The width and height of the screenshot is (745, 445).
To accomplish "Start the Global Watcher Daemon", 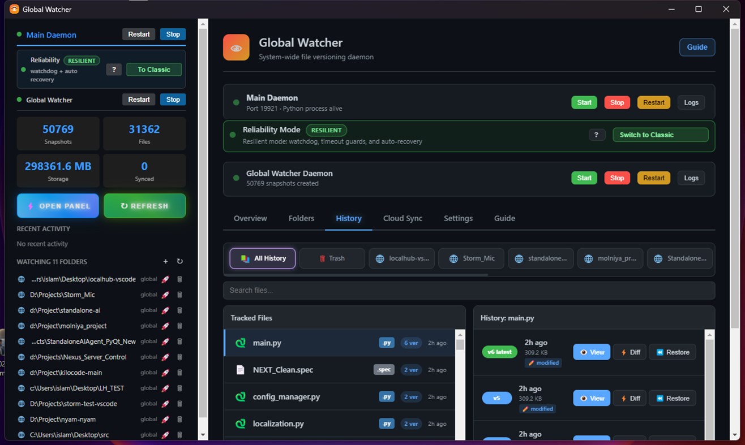I will tap(584, 178).
